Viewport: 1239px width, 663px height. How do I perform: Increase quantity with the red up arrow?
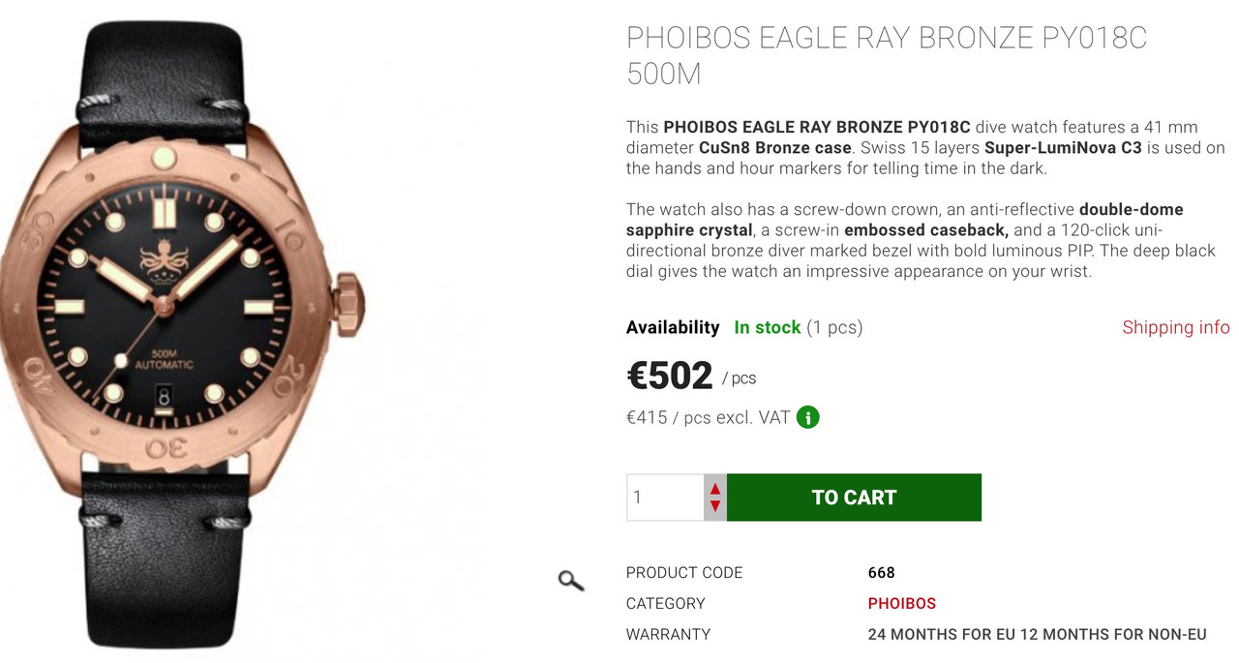coord(715,489)
